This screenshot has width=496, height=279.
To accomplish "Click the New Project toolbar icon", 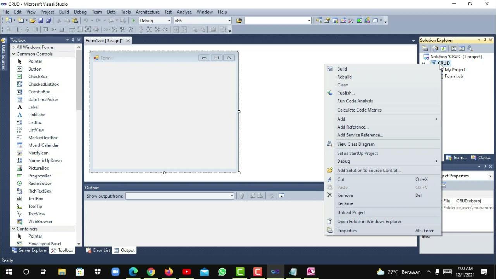I will [x=8, y=21].
